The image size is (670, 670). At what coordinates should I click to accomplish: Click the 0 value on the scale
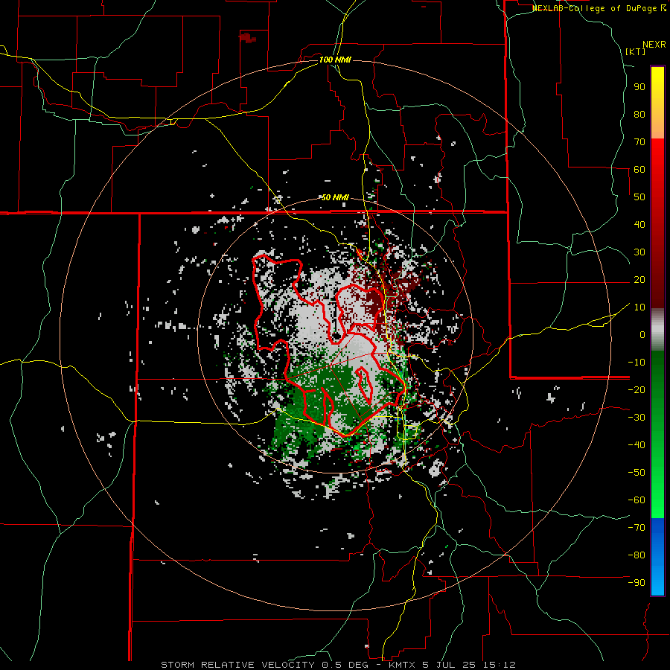coord(642,334)
